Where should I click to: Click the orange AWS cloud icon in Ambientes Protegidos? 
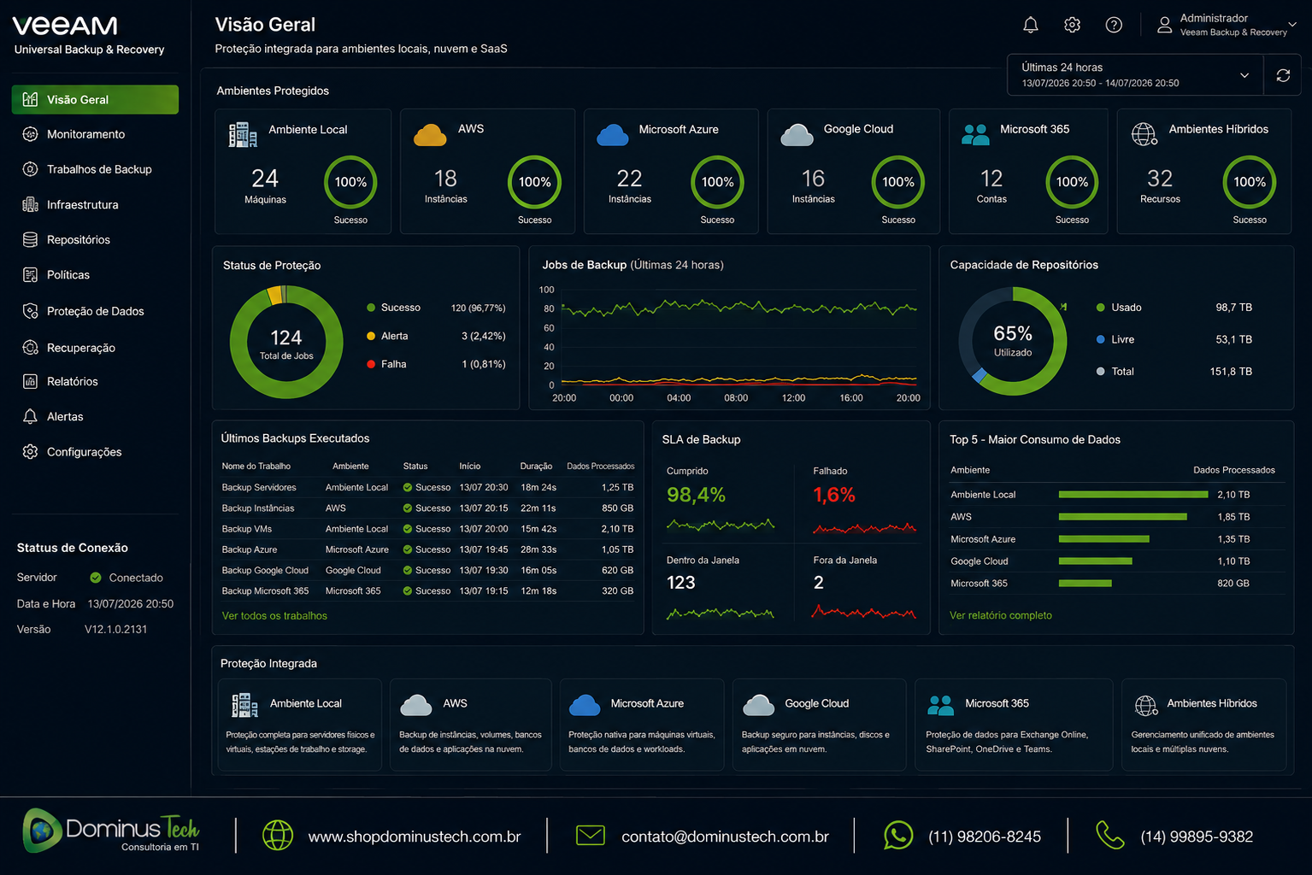[x=430, y=135]
